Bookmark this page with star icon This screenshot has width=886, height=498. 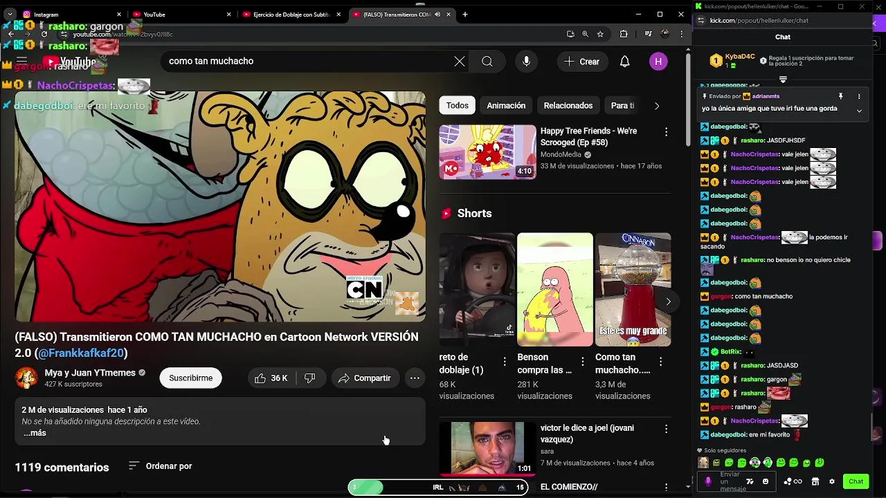(600, 34)
